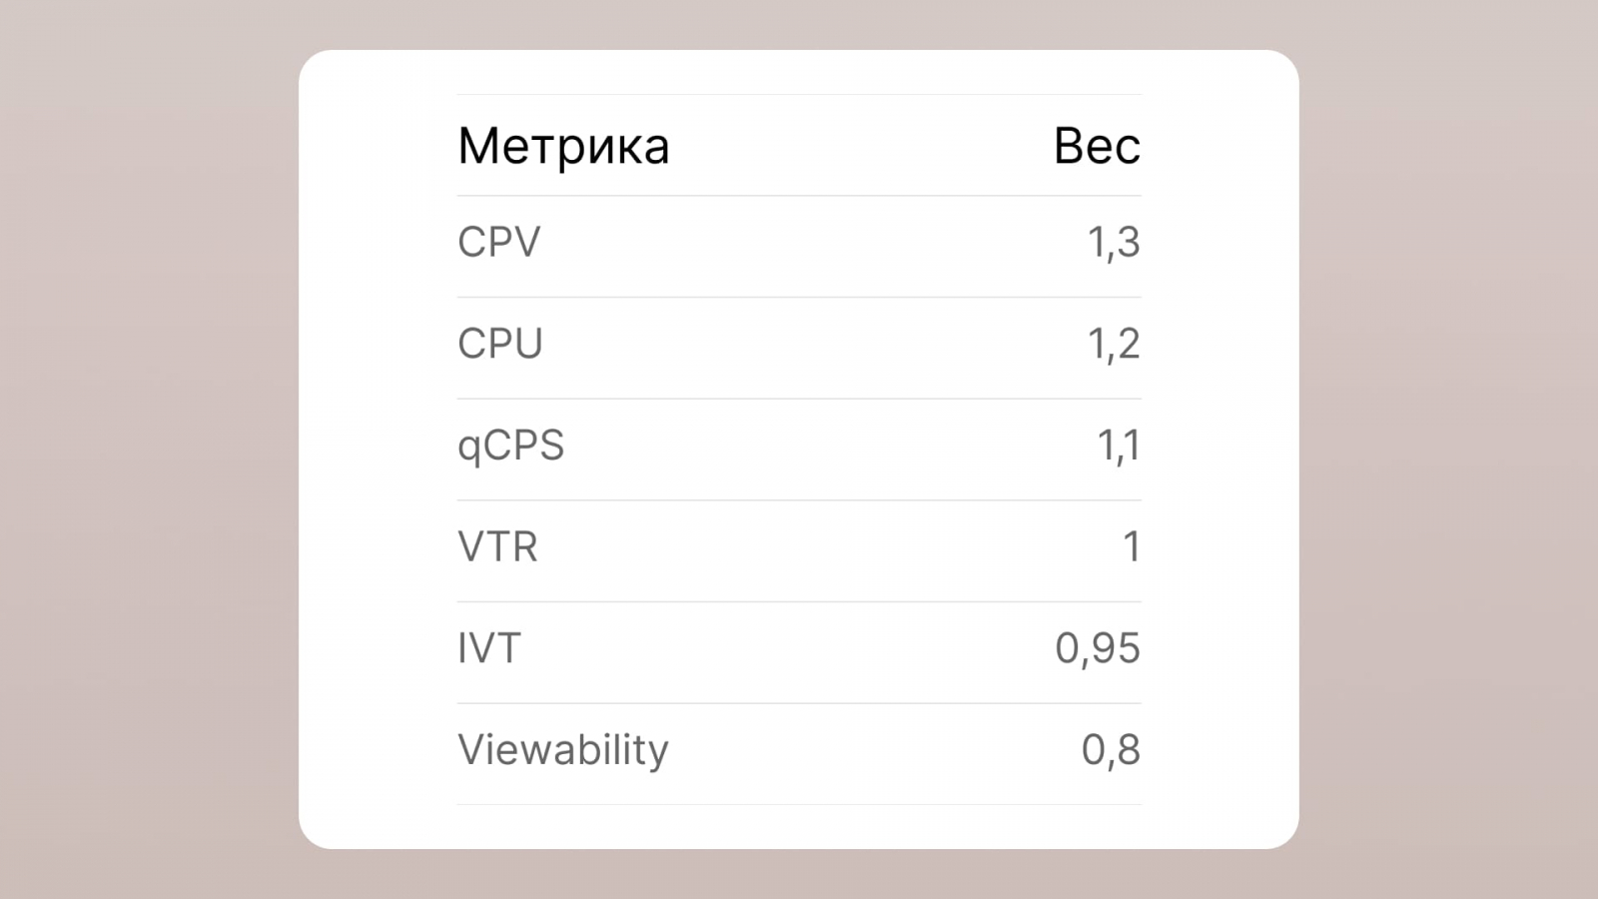Click the divider line above the table header

[799, 94]
